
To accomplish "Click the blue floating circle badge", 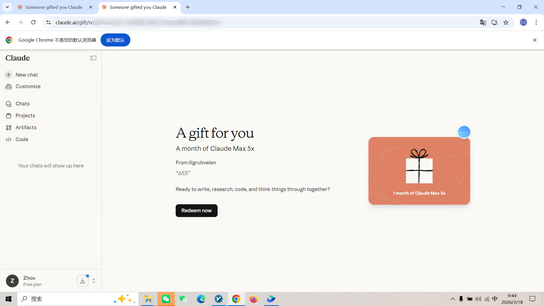I will pyautogui.click(x=464, y=132).
